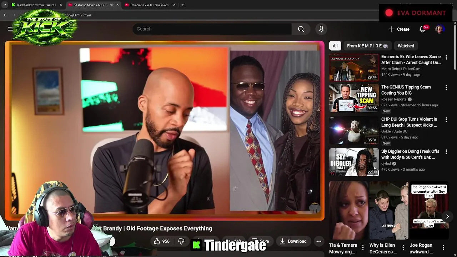457x257 pixels.
Task: Open Sly Diggler video thumbnail
Action: [354, 162]
